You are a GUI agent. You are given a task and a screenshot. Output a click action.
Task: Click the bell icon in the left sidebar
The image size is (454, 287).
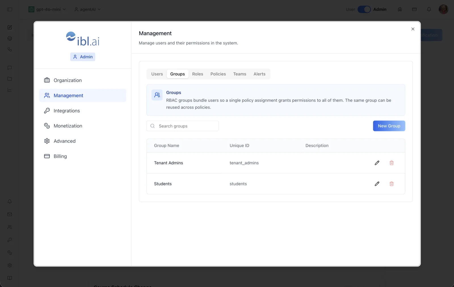coord(10,202)
